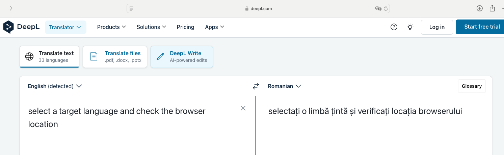Image resolution: width=504 pixels, height=155 pixels.
Task: Click the globe icon on Translate text
Action: point(29,56)
